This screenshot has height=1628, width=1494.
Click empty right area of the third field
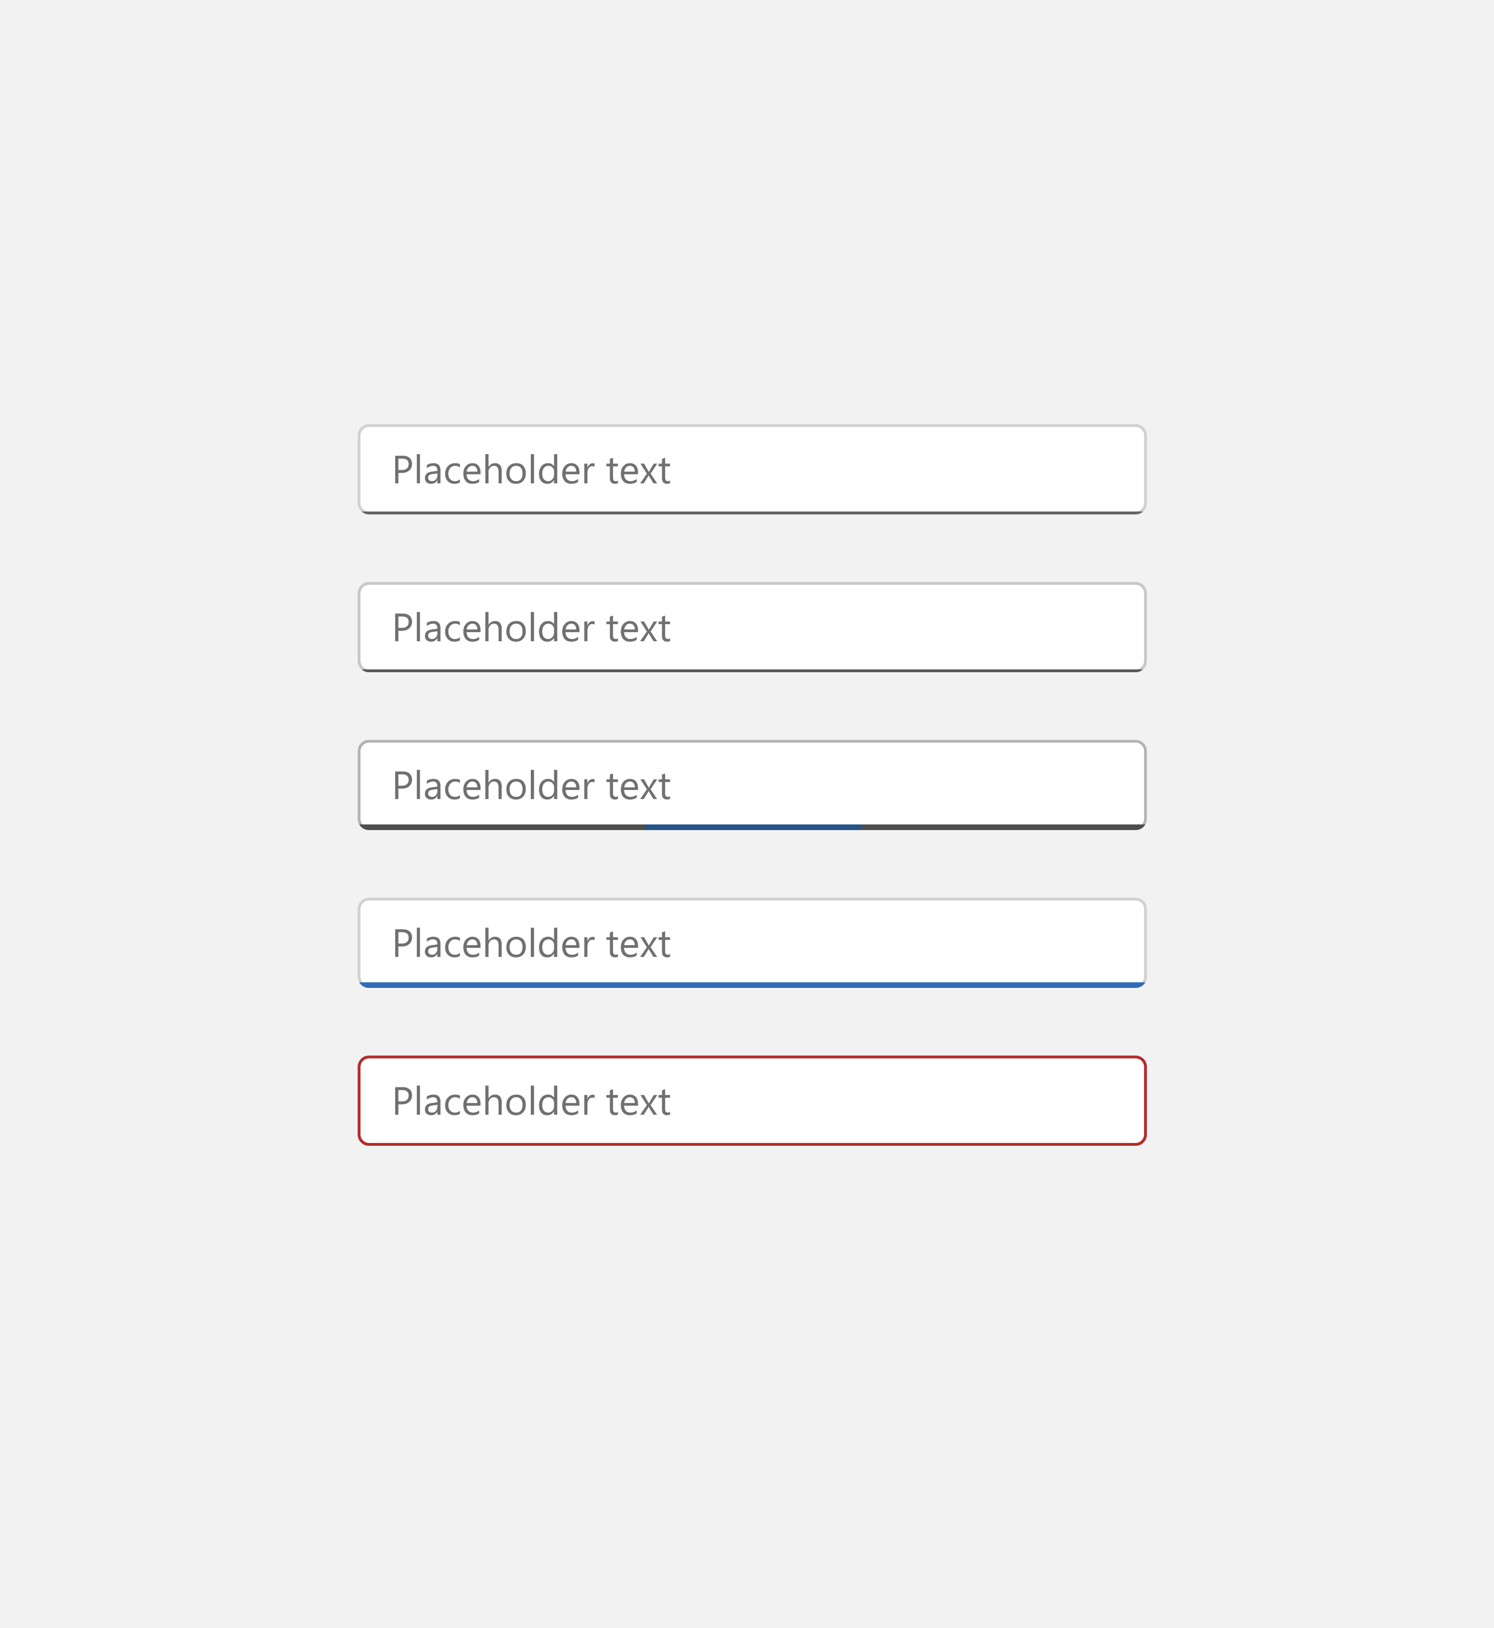click(970, 785)
